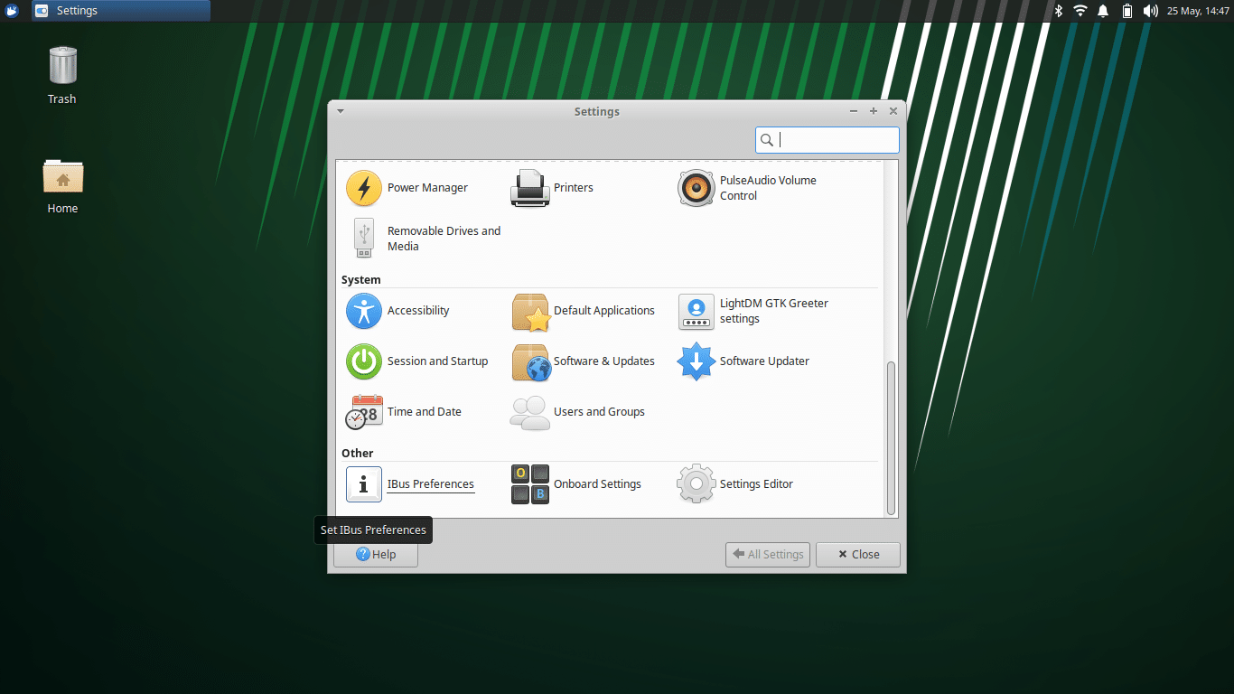Open Software & Updates globe box icon
This screenshot has height=694, width=1234.
(x=530, y=362)
